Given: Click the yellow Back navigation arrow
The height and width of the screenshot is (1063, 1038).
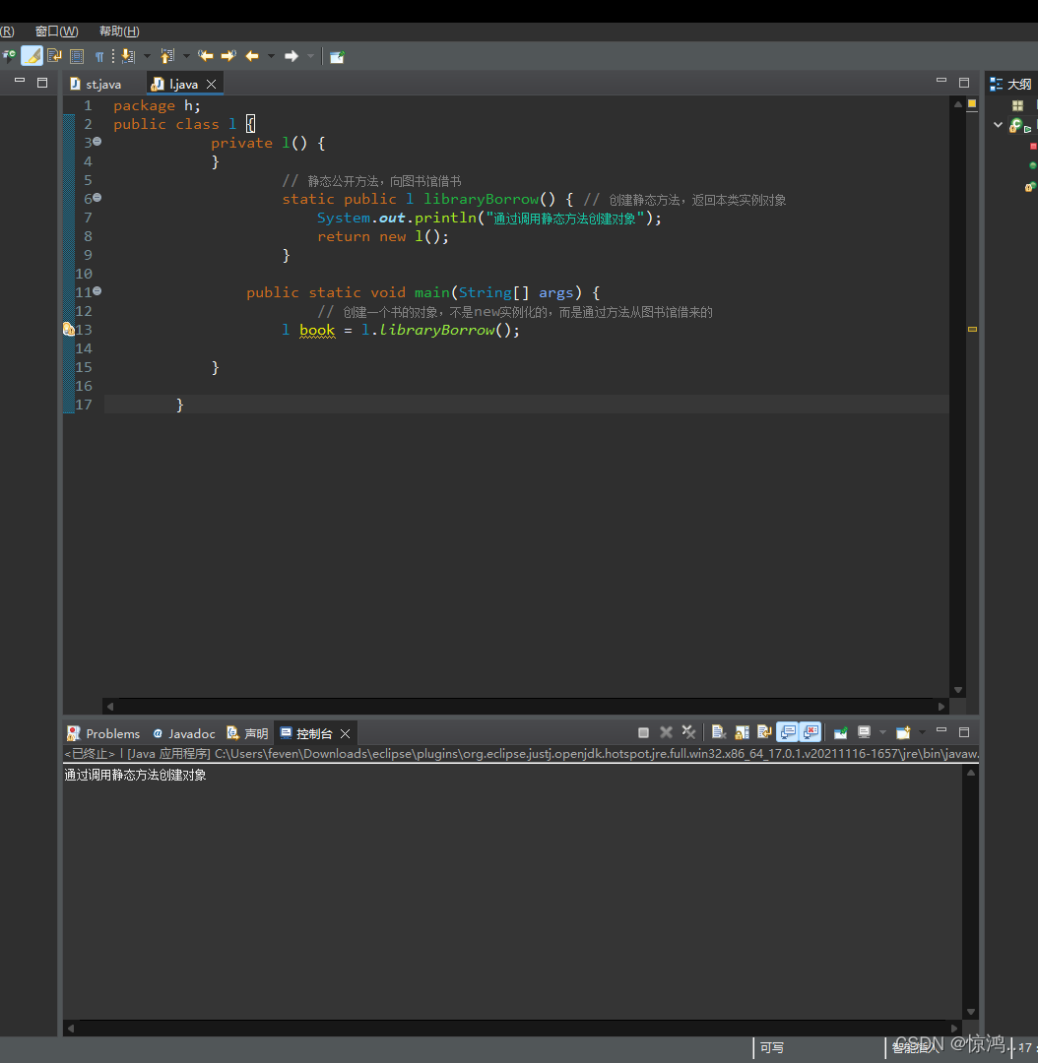Looking at the screenshot, I should coord(252,56).
